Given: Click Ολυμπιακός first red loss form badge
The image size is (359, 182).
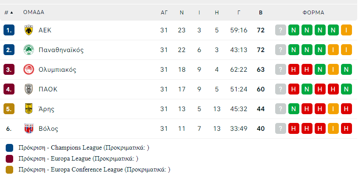Looking at the screenshot, I should 294,70.
